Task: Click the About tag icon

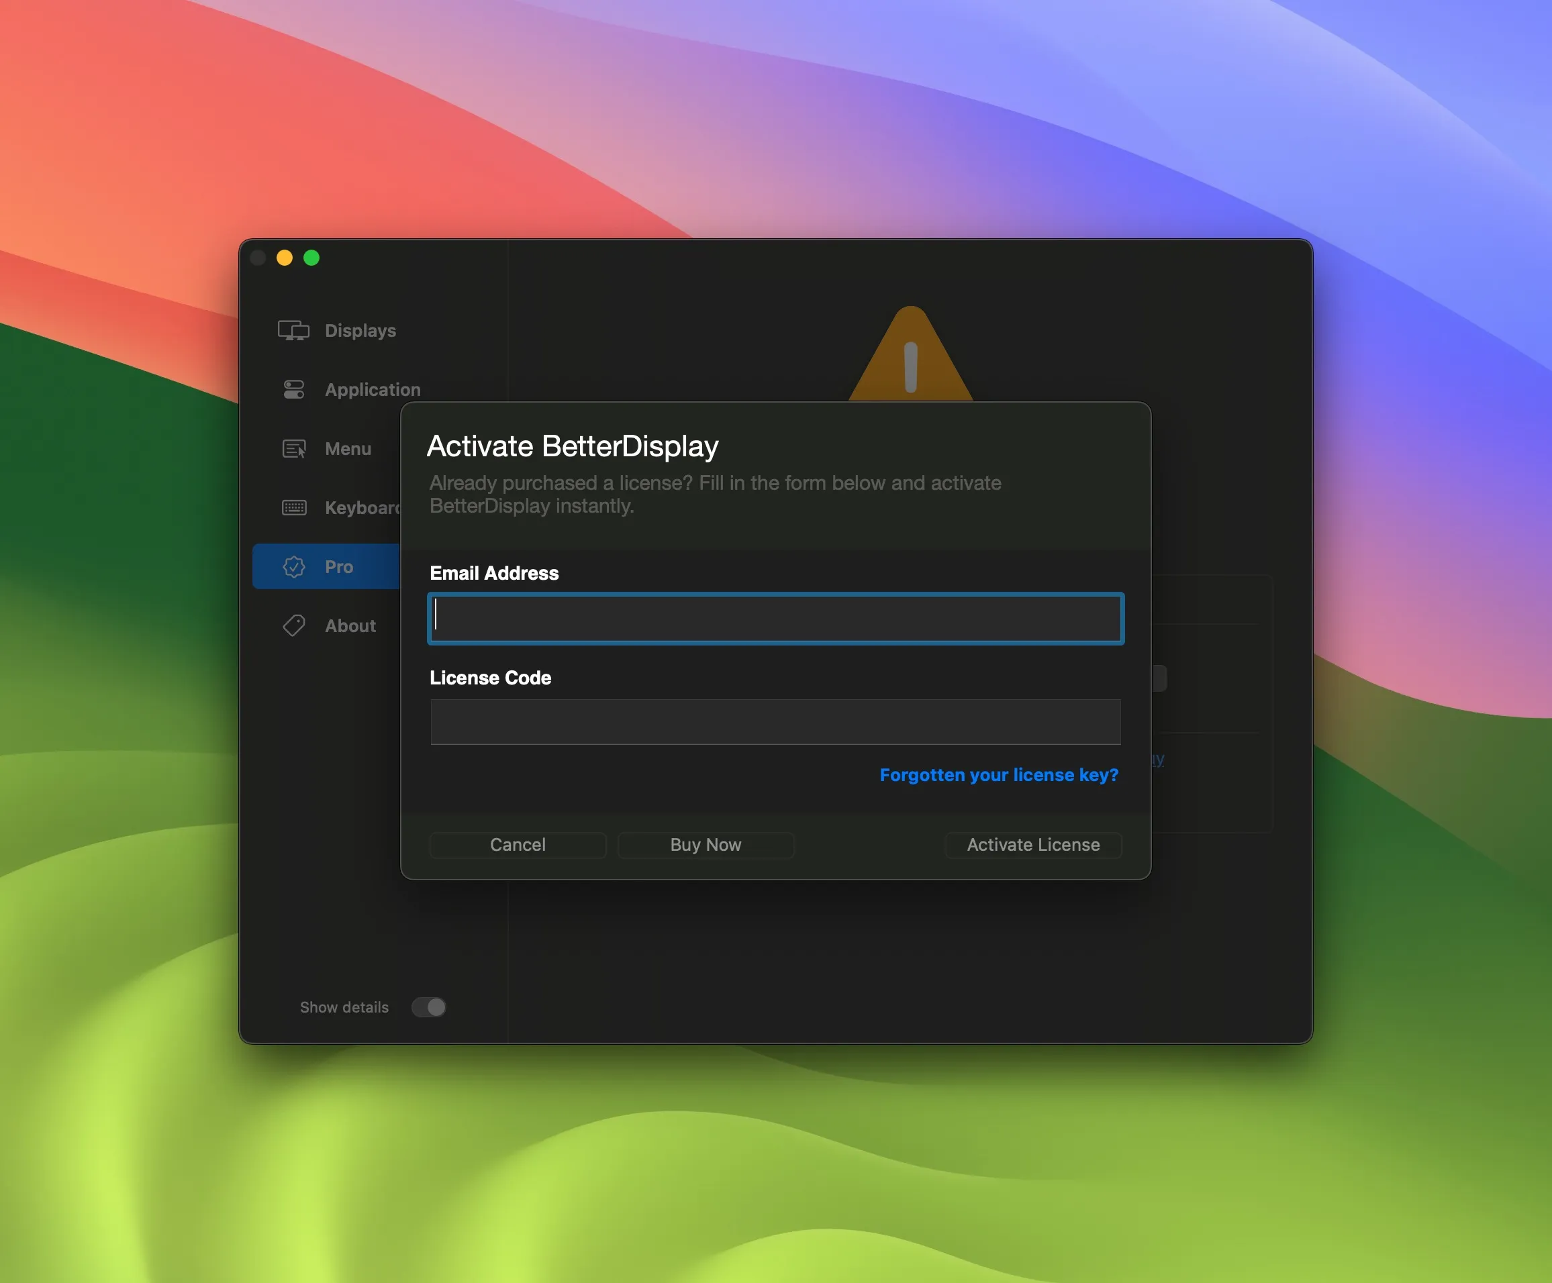Action: (294, 625)
